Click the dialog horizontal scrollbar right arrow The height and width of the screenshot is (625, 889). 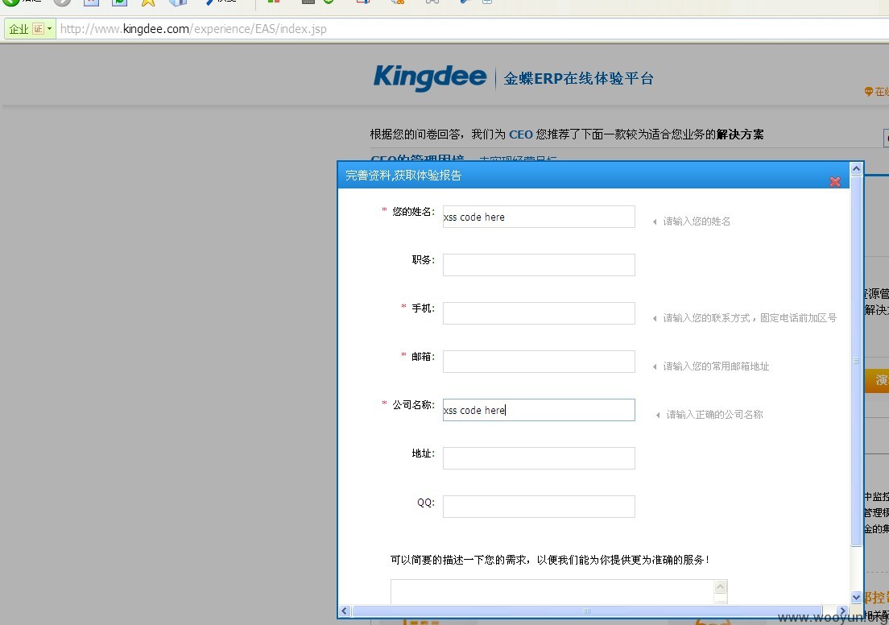(843, 611)
